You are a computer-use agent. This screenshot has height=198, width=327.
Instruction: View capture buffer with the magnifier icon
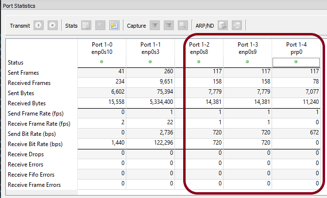(x=183, y=25)
